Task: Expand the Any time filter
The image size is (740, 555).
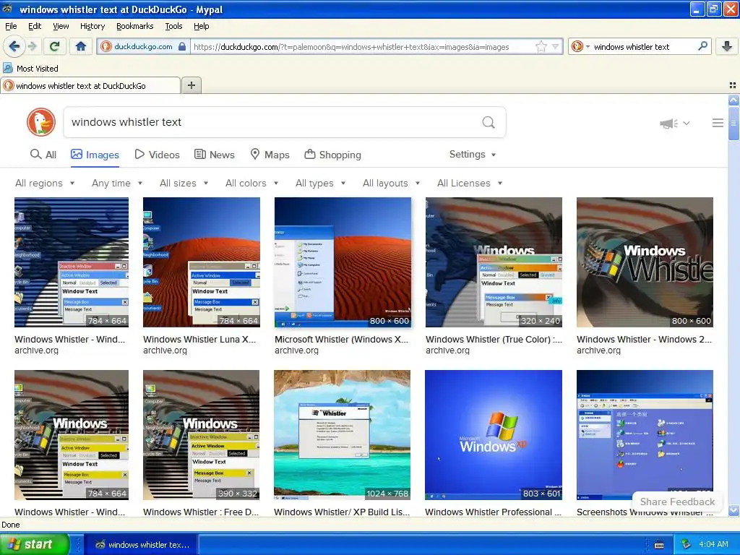Action: pos(117,183)
